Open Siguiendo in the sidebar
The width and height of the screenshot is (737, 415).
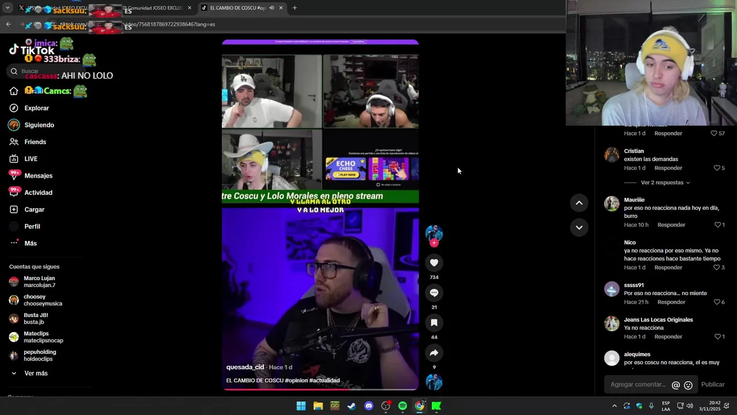tap(39, 125)
